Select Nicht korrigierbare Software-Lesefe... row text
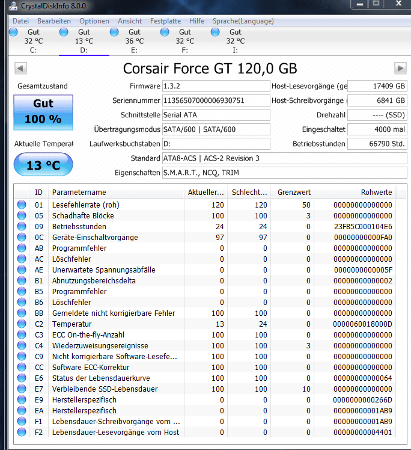The height and width of the screenshot is (450, 411). point(115,356)
